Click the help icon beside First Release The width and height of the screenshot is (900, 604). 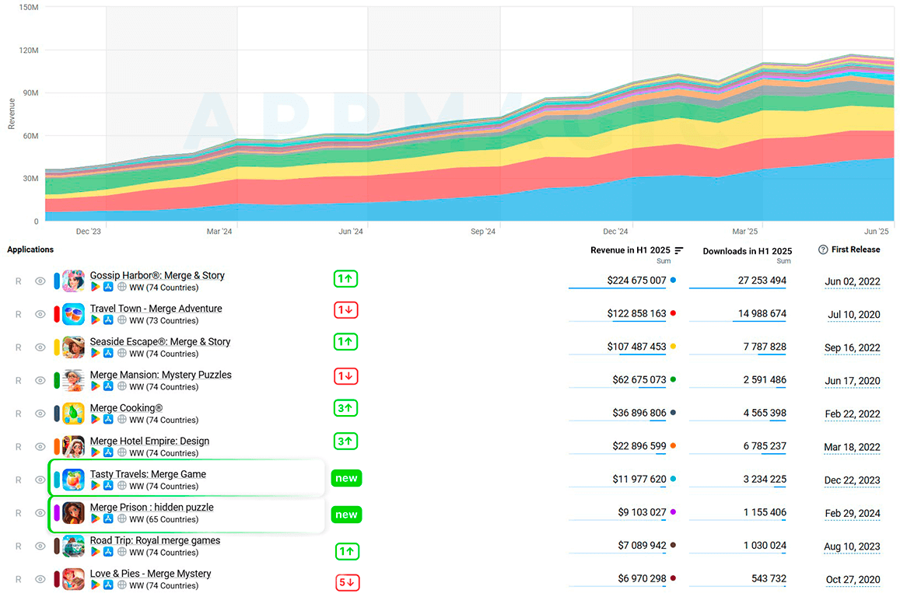click(823, 250)
